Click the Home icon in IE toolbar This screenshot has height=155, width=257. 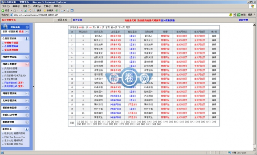tap(29, 10)
